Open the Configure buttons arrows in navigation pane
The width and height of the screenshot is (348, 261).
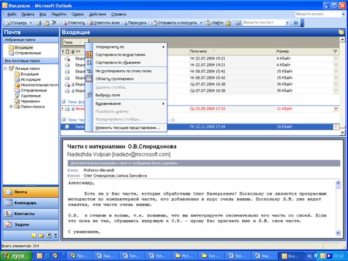[x=56, y=235]
